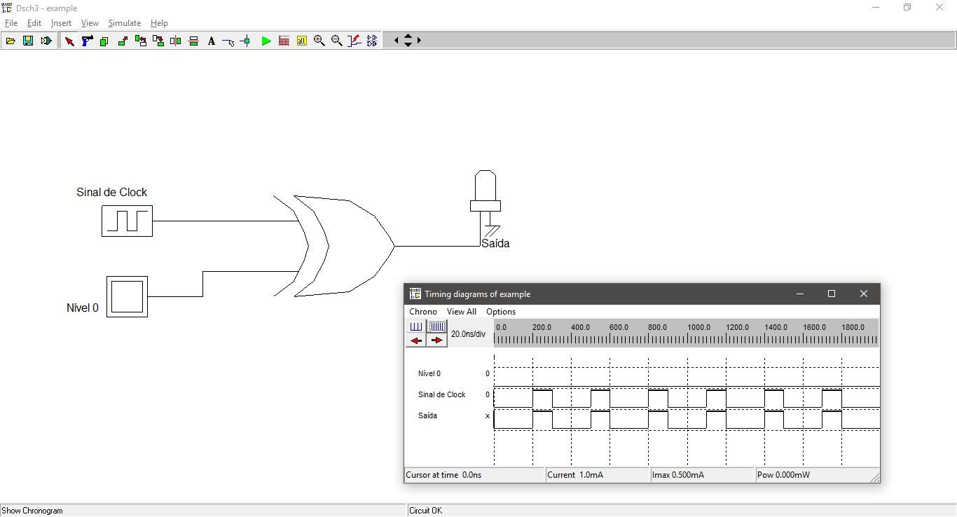Viewport: 957px width, 517px height.
Task: Click the Sinal de Clock symbol
Action: (x=127, y=221)
